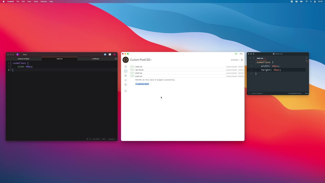
Task: Select the main.css tab in Nova
Action: pos(60,59)
